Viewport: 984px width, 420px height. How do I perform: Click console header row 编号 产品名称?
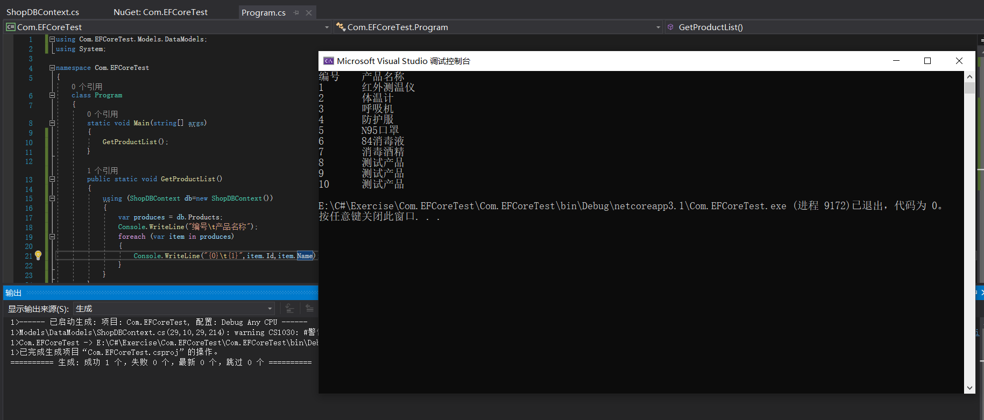[x=362, y=76]
